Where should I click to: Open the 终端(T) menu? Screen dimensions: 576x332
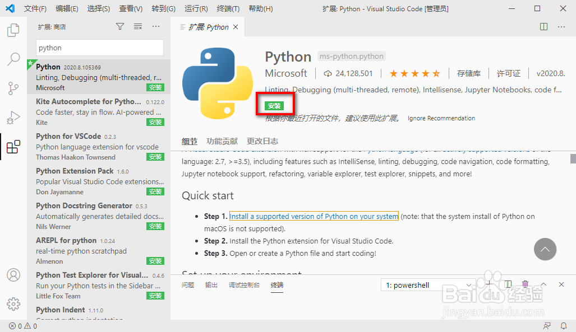(x=228, y=8)
